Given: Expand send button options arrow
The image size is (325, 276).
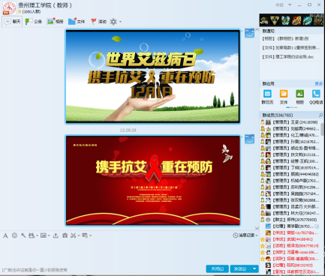Looking at the screenshot, I should coord(254,268).
